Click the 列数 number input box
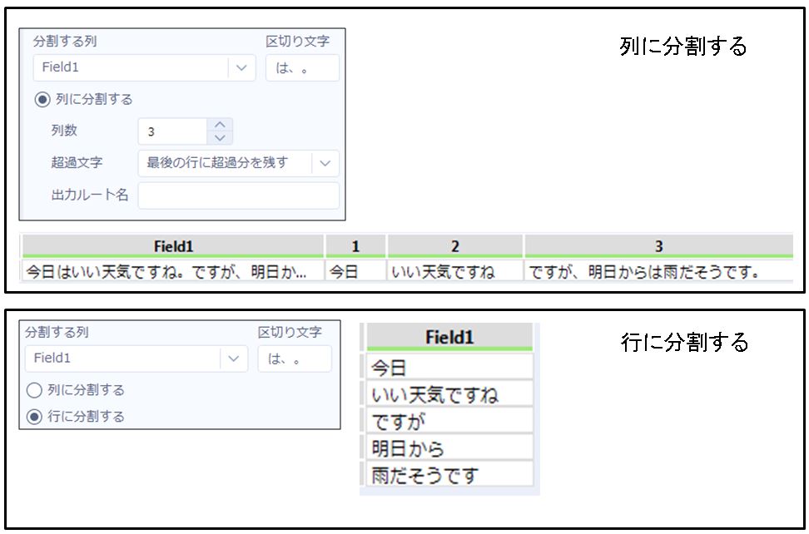 click(171, 131)
